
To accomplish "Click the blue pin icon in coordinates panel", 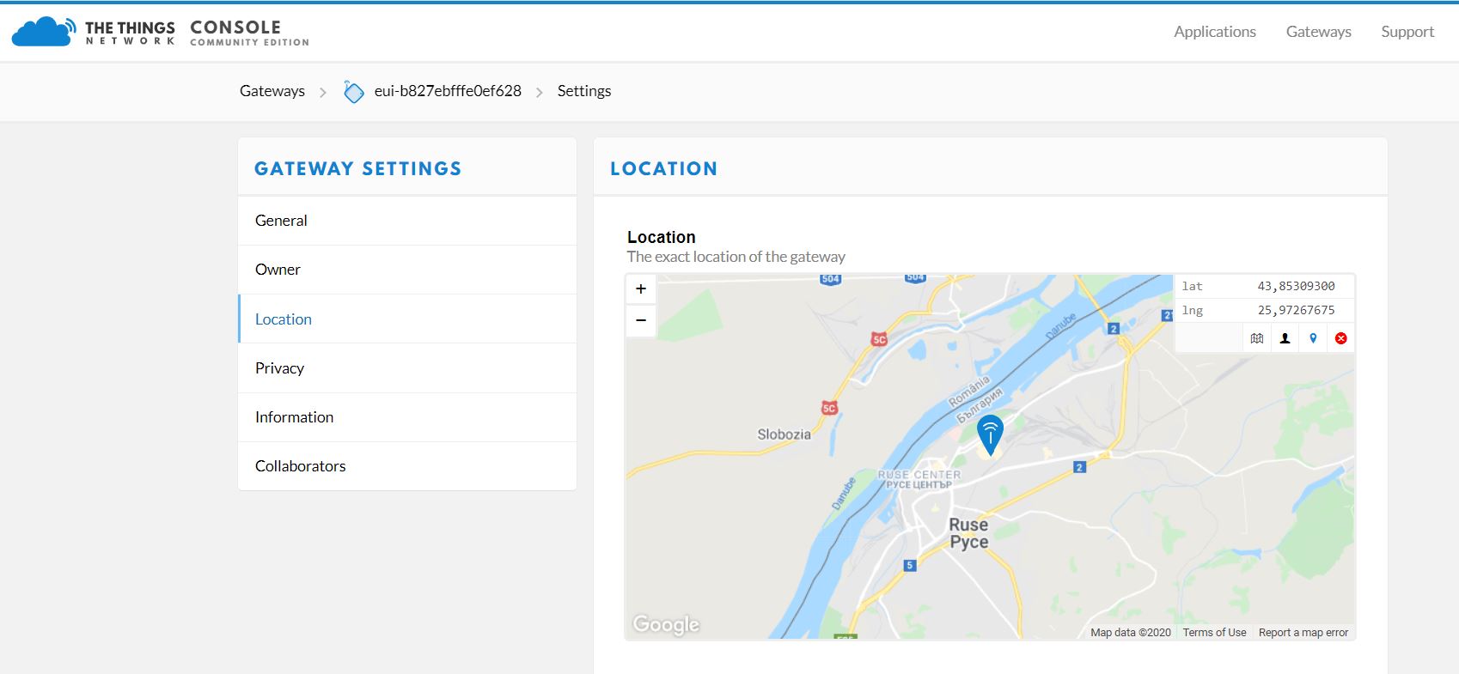I will click(x=1313, y=338).
